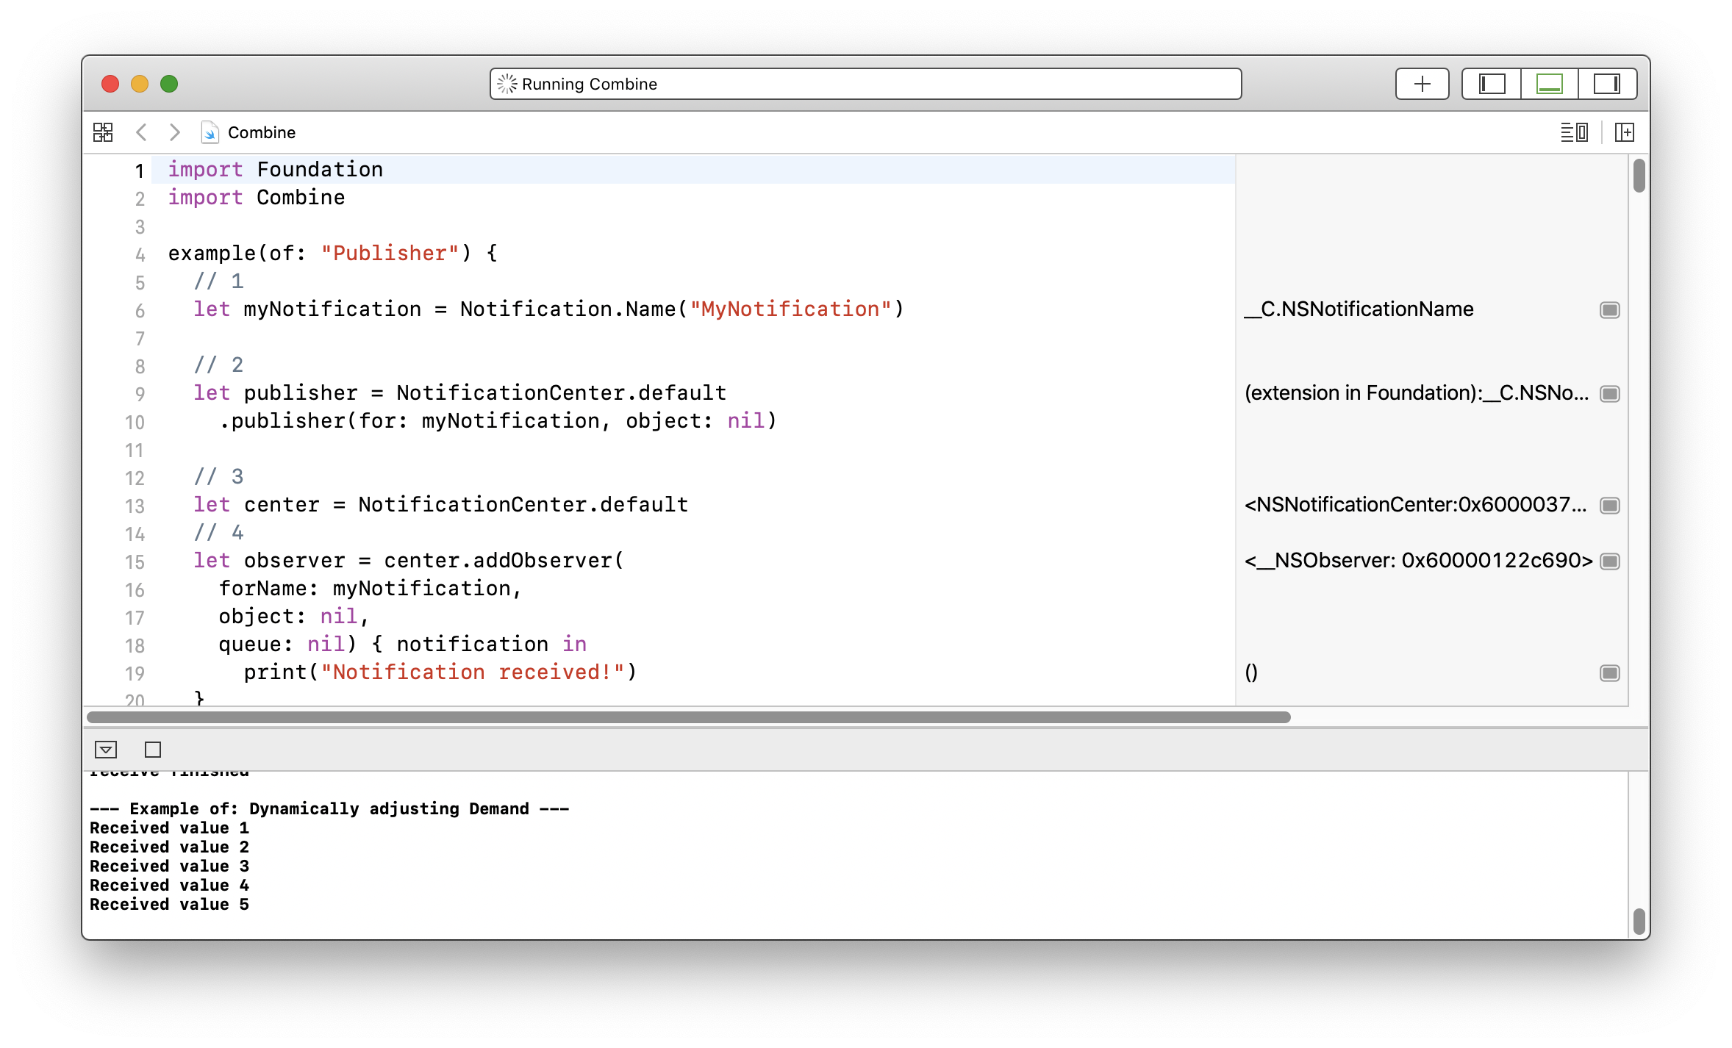Click the editor horizontal scrollbar
Screen dimensions: 1732x1048
[x=689, y=717]
